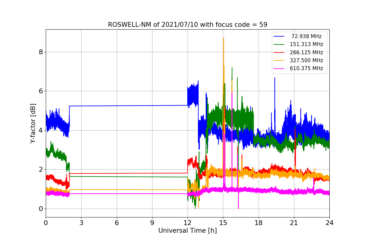This screenshot has height=244, width=366.
Task: Click the Y-factor [dB] axis label
Action: tap(33, 123)
